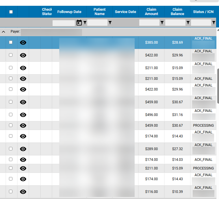Screen dimensions: 219x199
Task: Click the Followup Date filter funnel icon
Action: click(85, 23)
